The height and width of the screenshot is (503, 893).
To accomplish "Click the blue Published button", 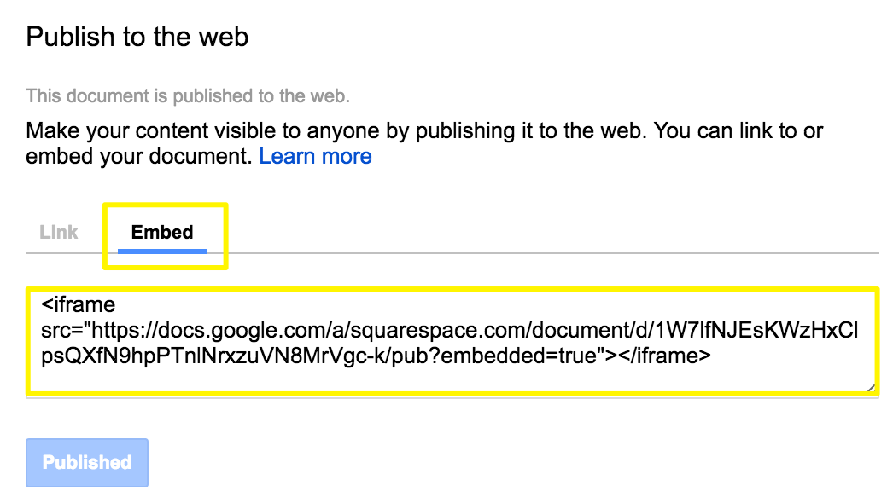I will point(87,462).
